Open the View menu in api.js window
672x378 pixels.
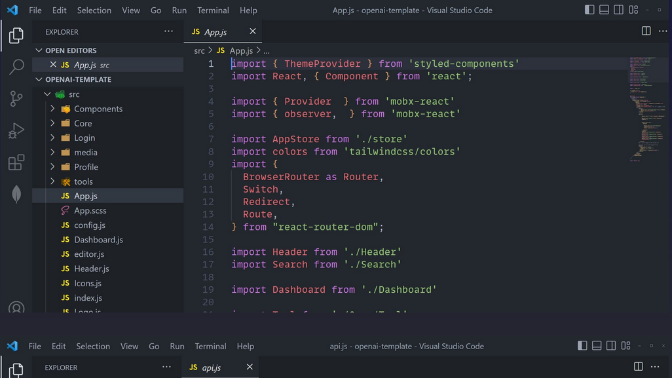coord(130,347)
